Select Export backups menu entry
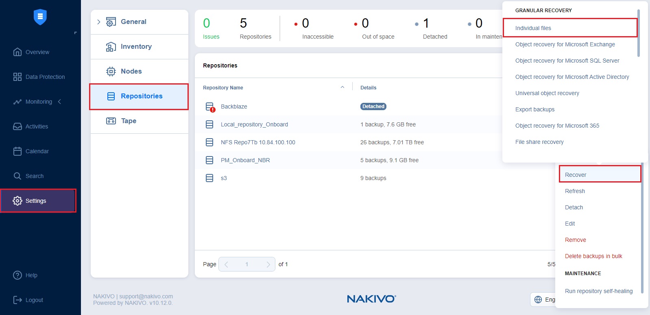The height and width of the screenshot is (315, 650). click(x=534, y=109)
